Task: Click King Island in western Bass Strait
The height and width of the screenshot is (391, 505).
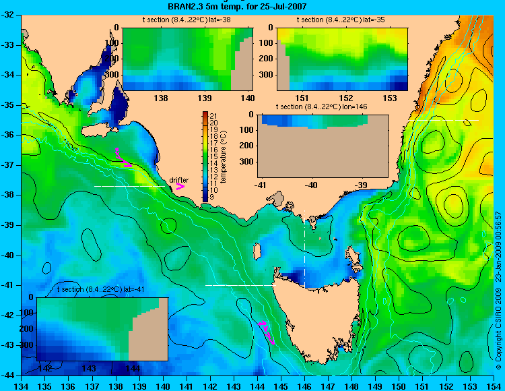Action: coord(257,251)
